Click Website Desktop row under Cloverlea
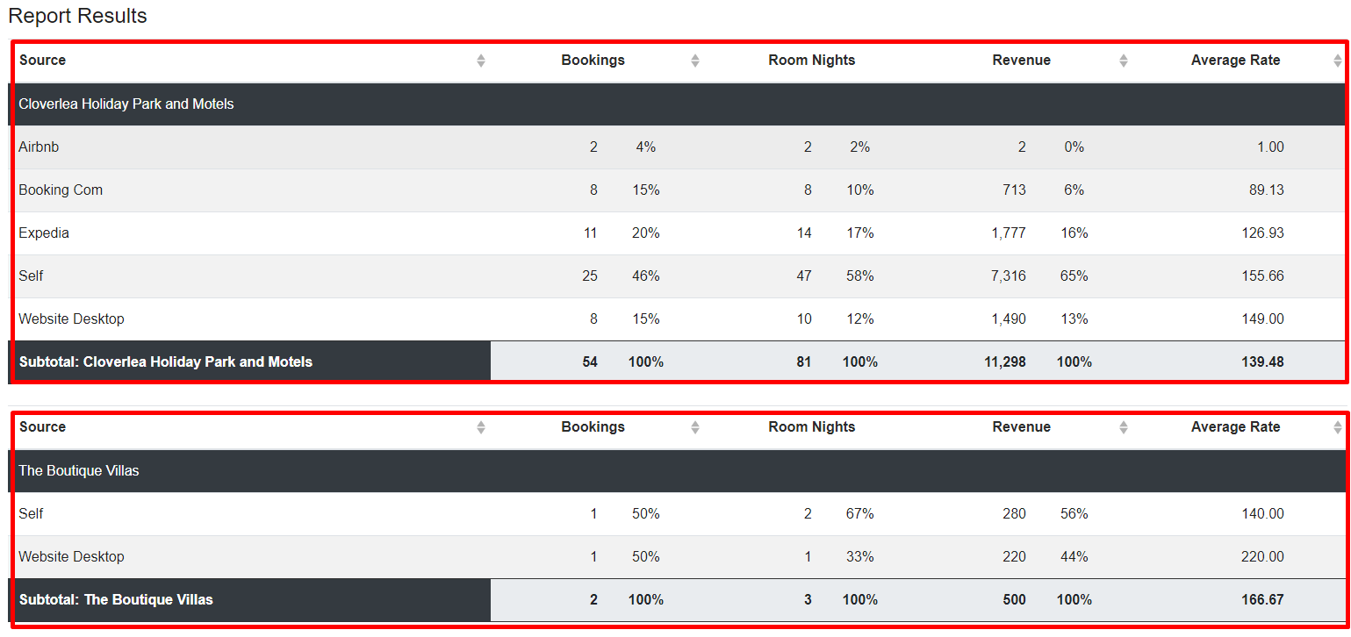Screen dimensions: 1351x637 [678, 319]
